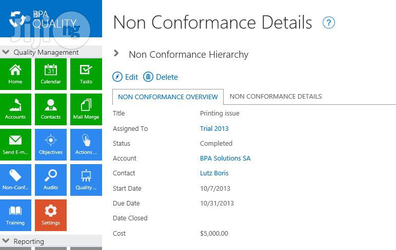Open the Audits magnifier tile
The width and height of the screenshot is (396, 250).
(51, 180)
